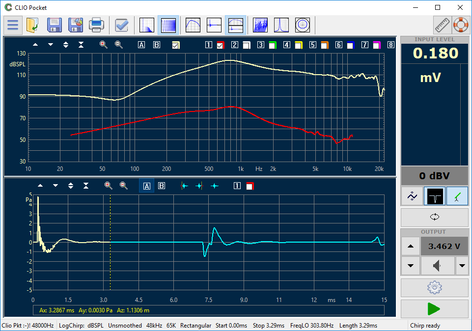The height and width of the screenshot is (331, 472).
Task: Toggle impulse red overlay checkbox
Action: (250, 186)
